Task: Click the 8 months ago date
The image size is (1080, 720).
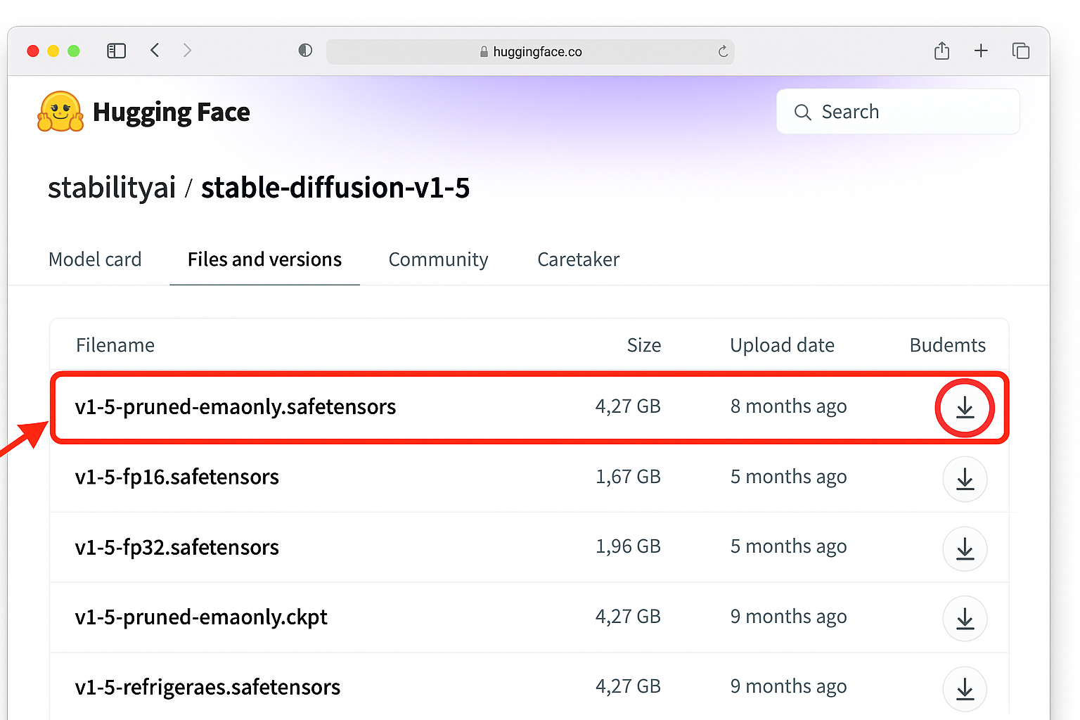Action: [788, 406]
